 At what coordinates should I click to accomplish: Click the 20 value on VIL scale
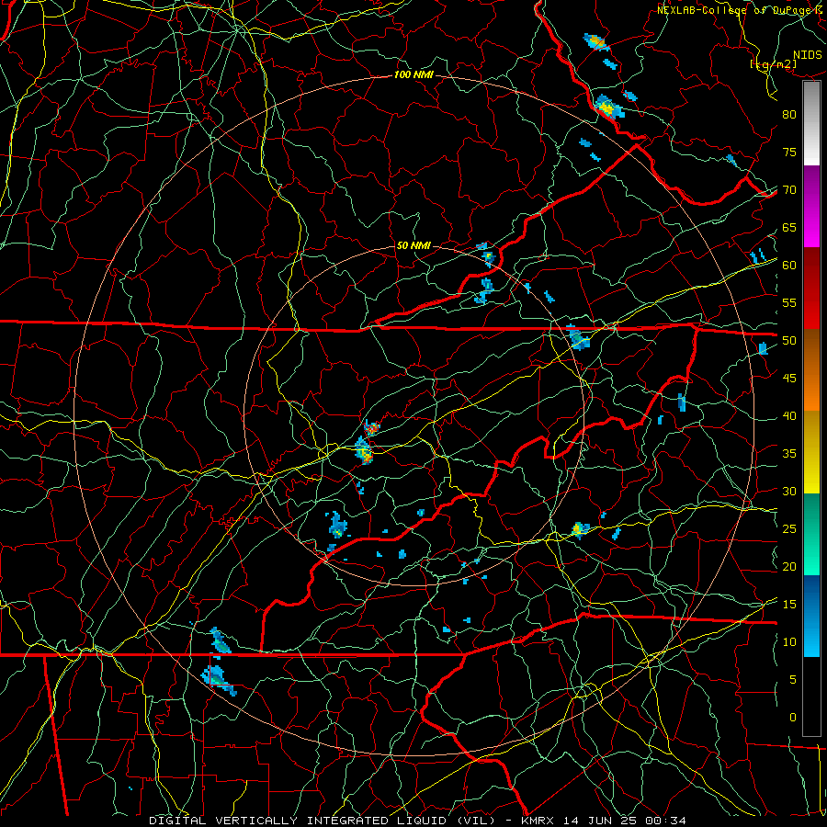pyautogui.click(x=789, y=567)
